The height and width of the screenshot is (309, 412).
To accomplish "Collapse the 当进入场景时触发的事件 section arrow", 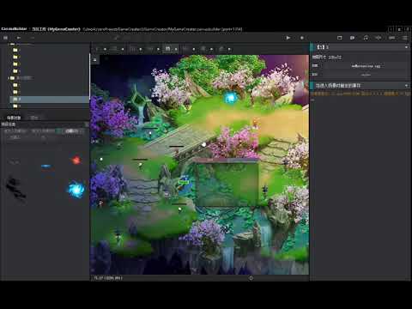I will 406,86.
